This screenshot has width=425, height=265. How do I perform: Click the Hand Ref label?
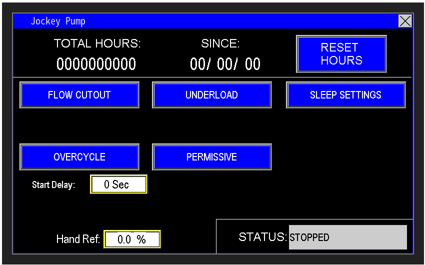click(x=78, y=239)
